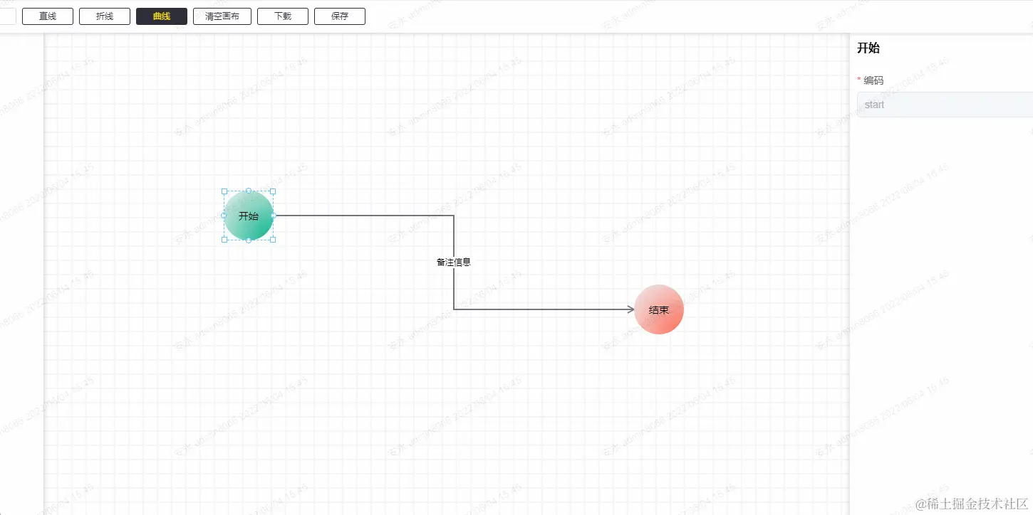Click the bottom-left square resize handle
The height and width of the screenshot is (515, 1033).
[224, 240]
